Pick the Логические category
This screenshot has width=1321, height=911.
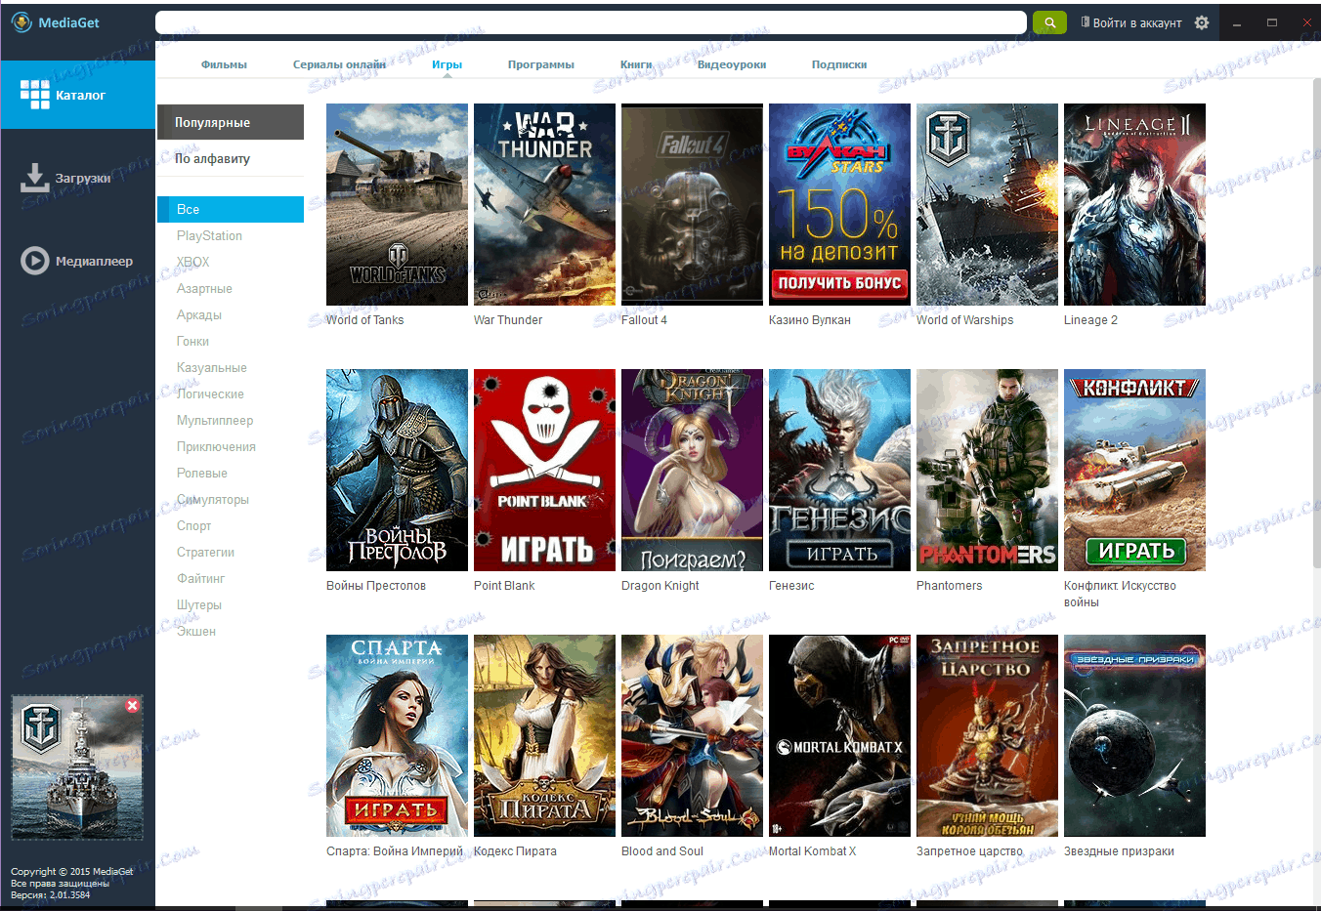tap(210, 393)
